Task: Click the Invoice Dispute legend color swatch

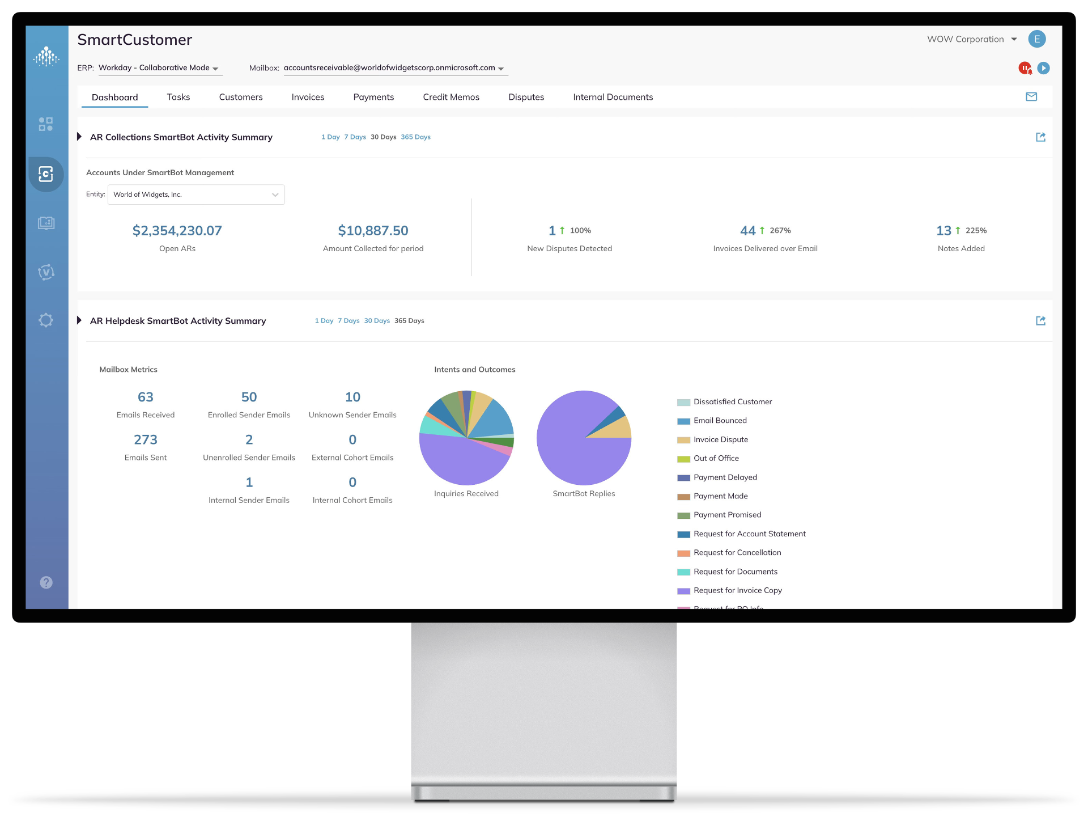Action: point(683,440)
